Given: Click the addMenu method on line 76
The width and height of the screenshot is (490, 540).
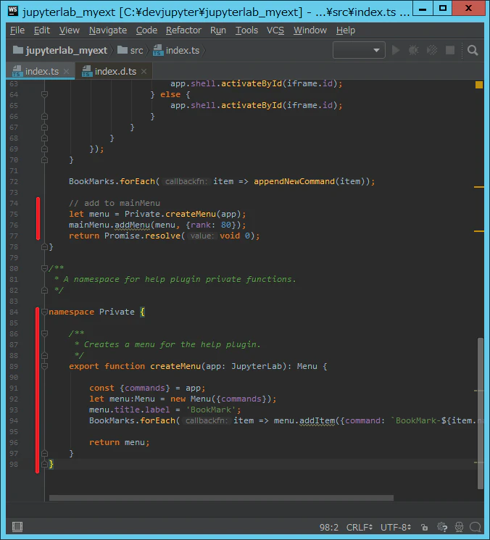Looking at the screenshot, I should coord(132,225).
